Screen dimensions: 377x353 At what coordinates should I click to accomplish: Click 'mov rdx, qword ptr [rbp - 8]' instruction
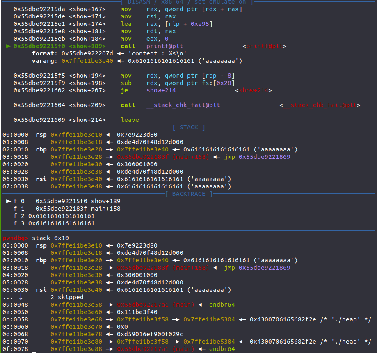[x=178, y=76]
